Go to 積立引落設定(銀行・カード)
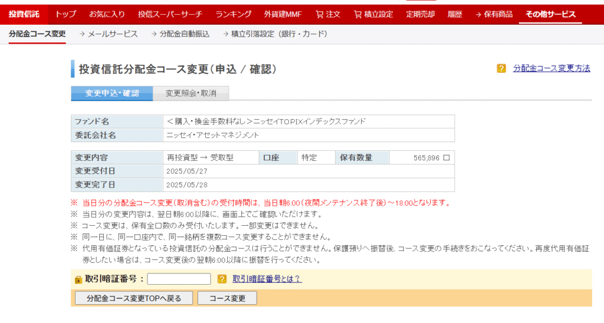This screenshot has width=604, height=323. [275, 34]
